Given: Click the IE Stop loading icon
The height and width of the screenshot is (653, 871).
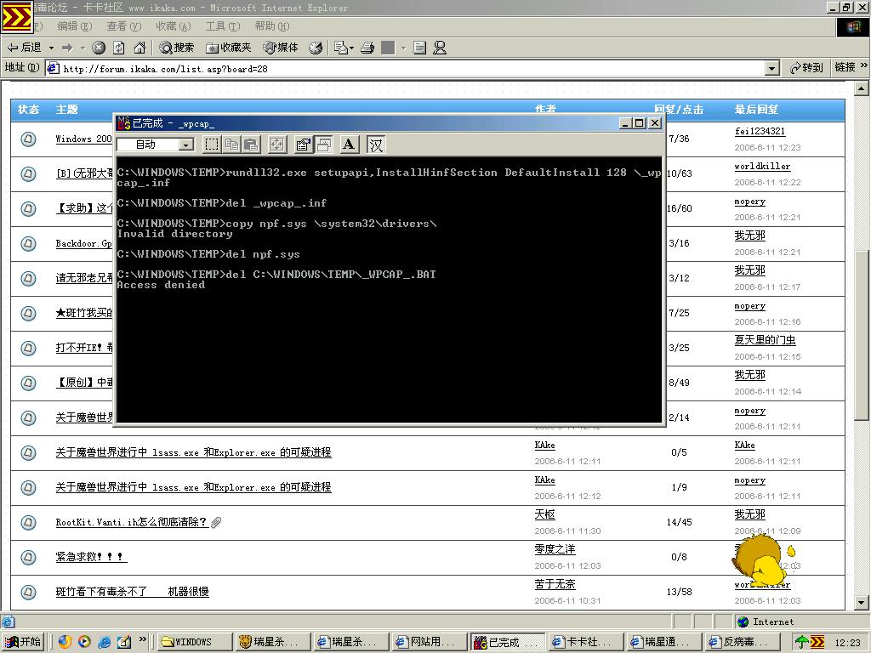Looking at the screenshot, I should click(99, 48).
